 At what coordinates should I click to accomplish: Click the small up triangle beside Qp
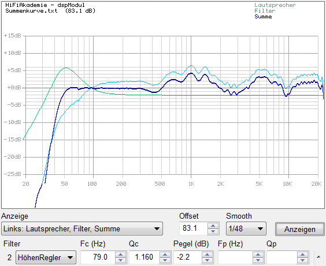point(318,257)
